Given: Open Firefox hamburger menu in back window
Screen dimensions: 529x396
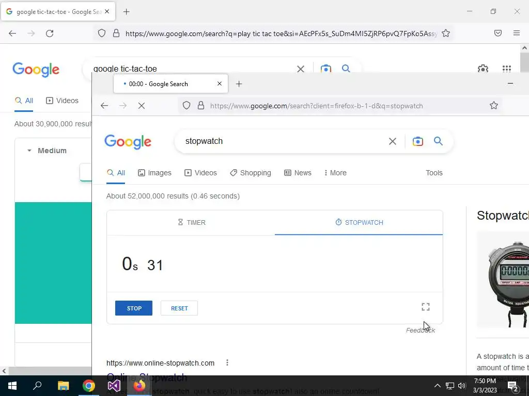Looking at the screenshot, I should [516, 33].
